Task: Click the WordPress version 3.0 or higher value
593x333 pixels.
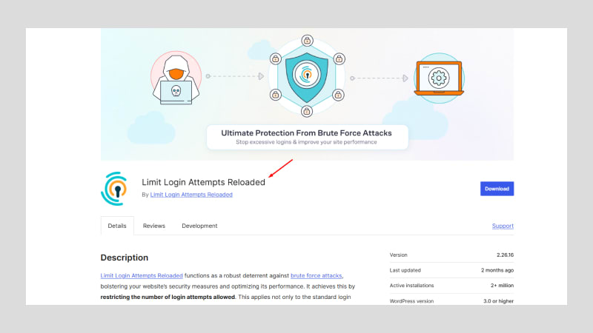Action: [x=498, y=301]
